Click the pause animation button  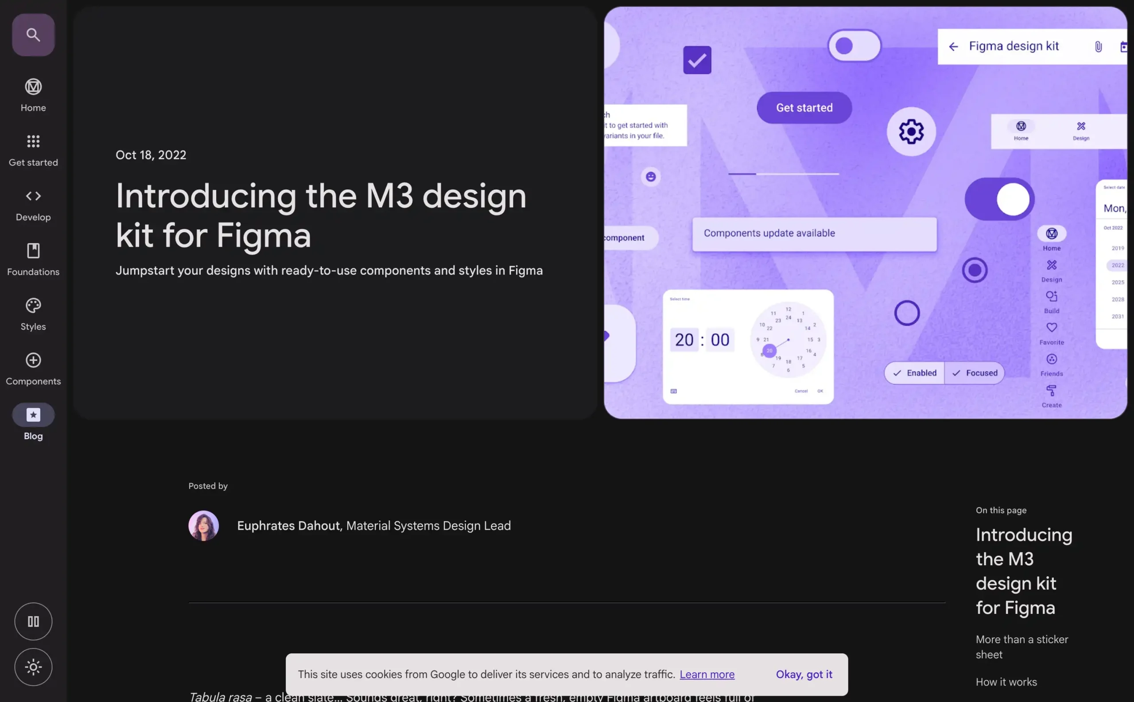(x=33, y=621)
